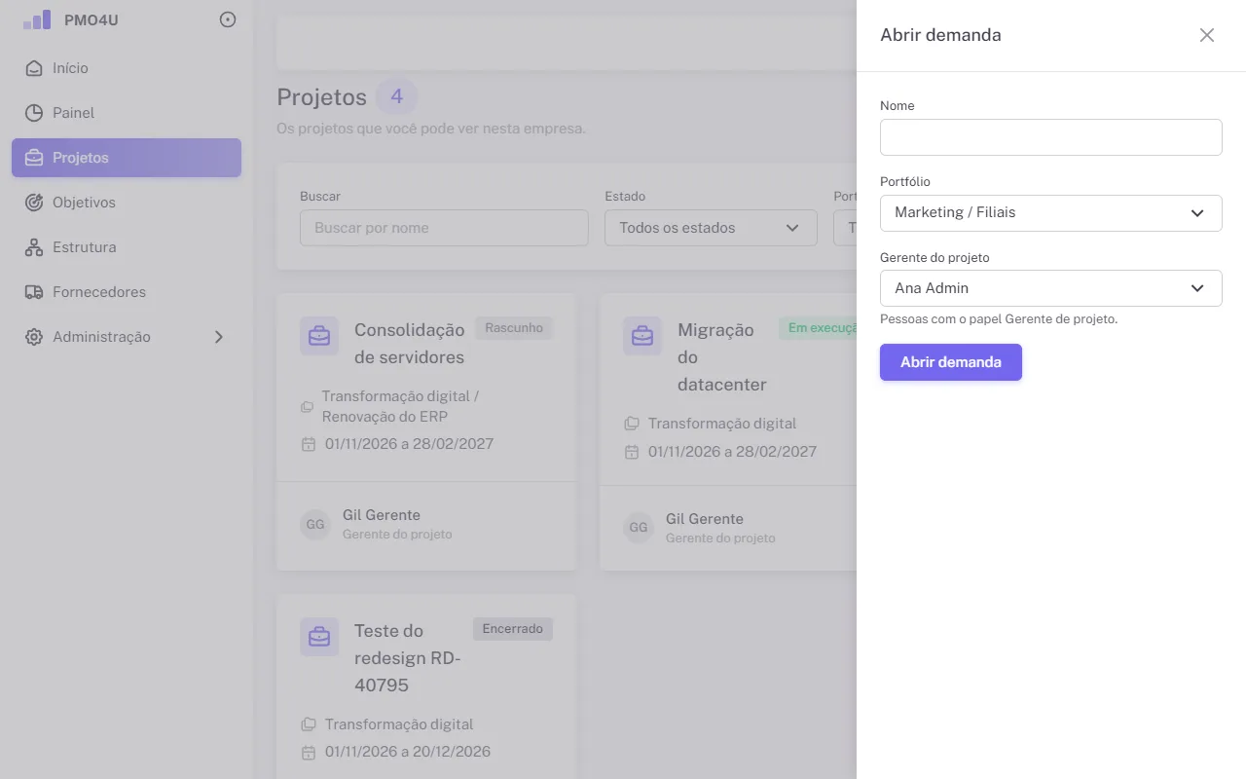Viewport: 1246px width, 779px height.
Task: Click the Objetivos target icon
Action: [x=34, y=203]
